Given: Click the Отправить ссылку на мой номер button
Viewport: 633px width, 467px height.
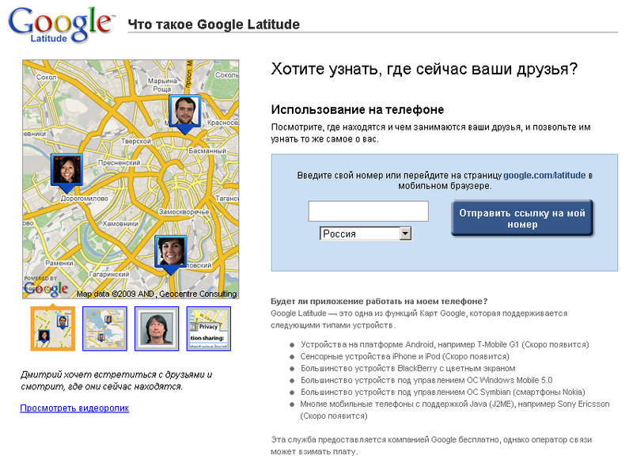Looking at the screenshot, I should (x=522, y=218).
